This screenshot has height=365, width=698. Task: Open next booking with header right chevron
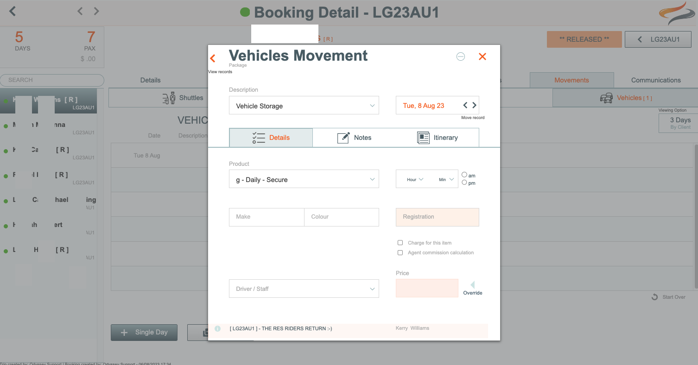pyautogui.click(x=96, y=11)
